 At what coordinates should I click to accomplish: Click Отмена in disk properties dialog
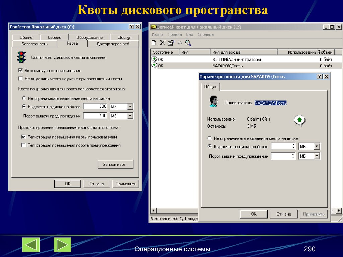pos(97,184)
